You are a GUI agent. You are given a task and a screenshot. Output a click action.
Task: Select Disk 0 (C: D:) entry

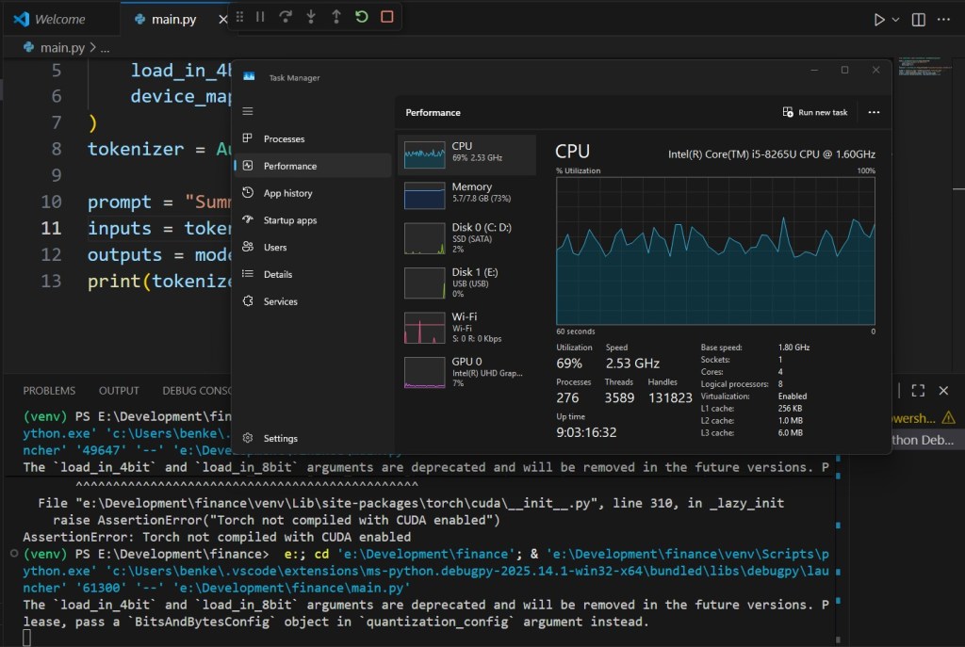click(466, 238)
